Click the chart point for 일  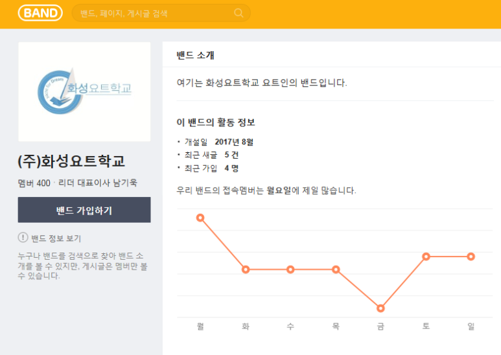point(471,257)
